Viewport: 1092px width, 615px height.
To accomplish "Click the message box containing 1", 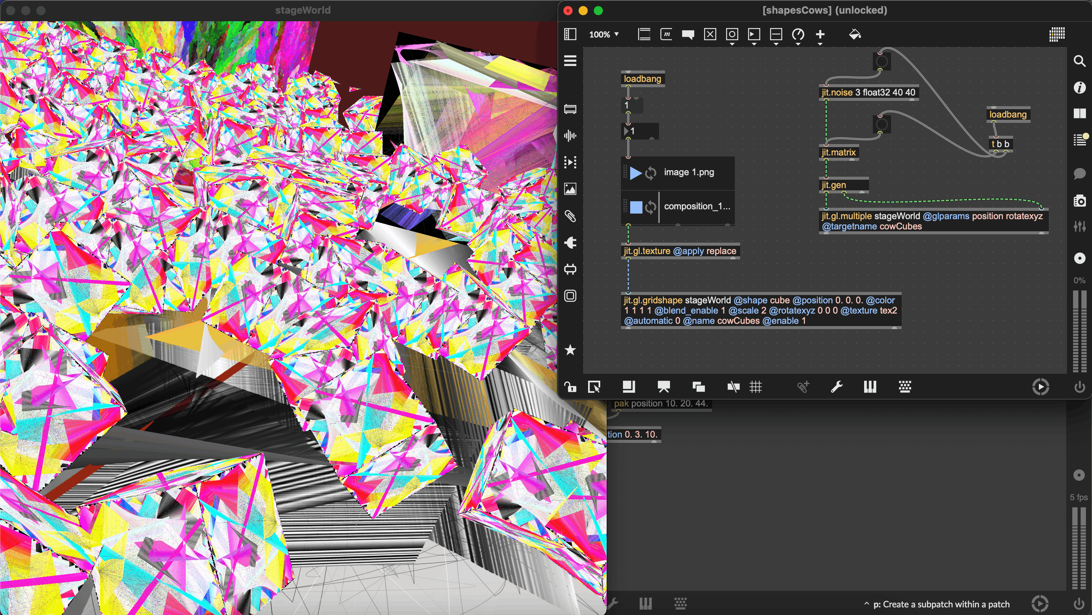I will pyautogui.click(x=633, y=105).
